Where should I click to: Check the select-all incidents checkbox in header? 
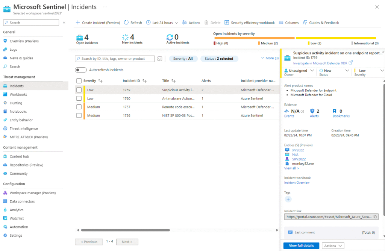coord(79,81)
